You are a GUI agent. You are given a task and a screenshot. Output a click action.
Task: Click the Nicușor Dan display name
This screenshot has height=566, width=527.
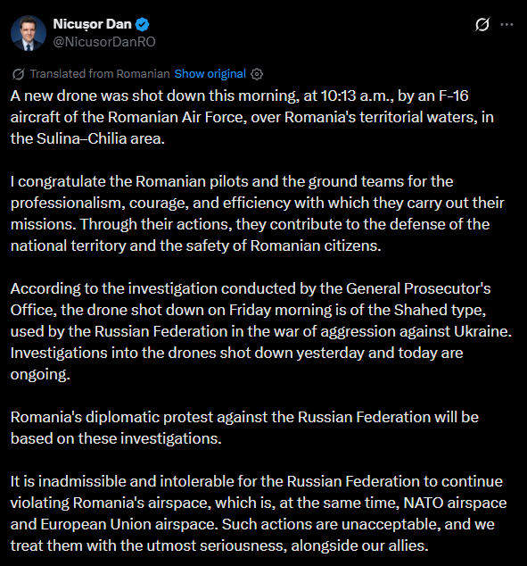(92, 24)
